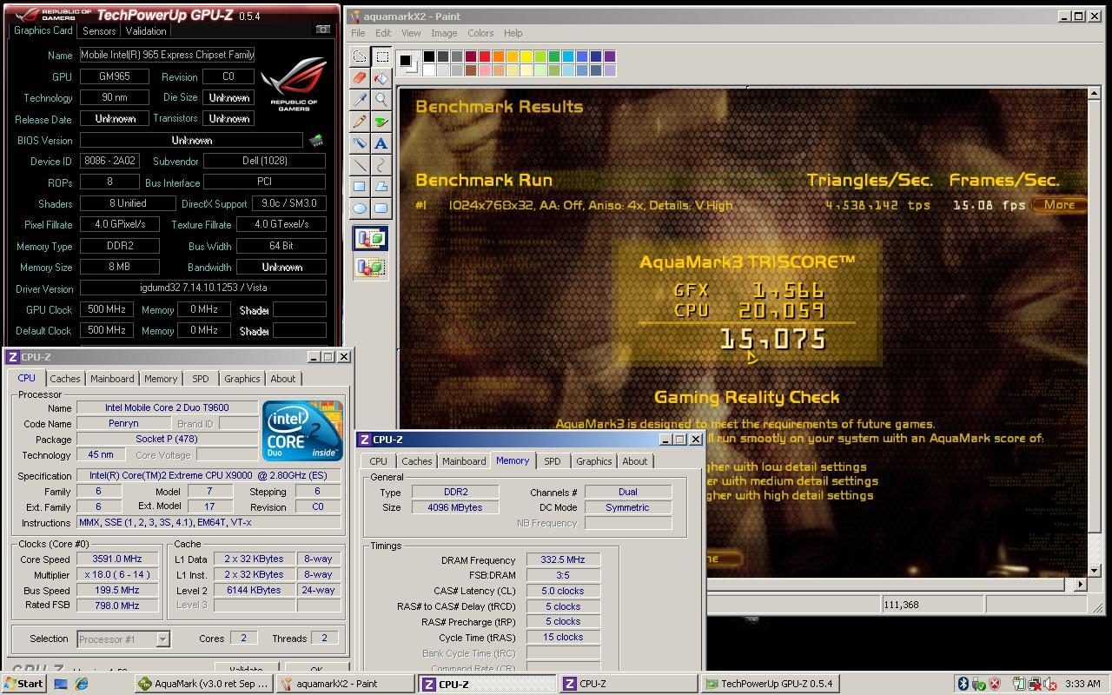1112x695 pixels.
Task: Enable transparent selection mode in Paint
Action: point(371,267)
